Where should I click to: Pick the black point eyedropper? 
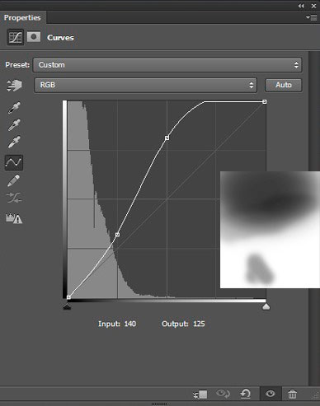(14, 108)
